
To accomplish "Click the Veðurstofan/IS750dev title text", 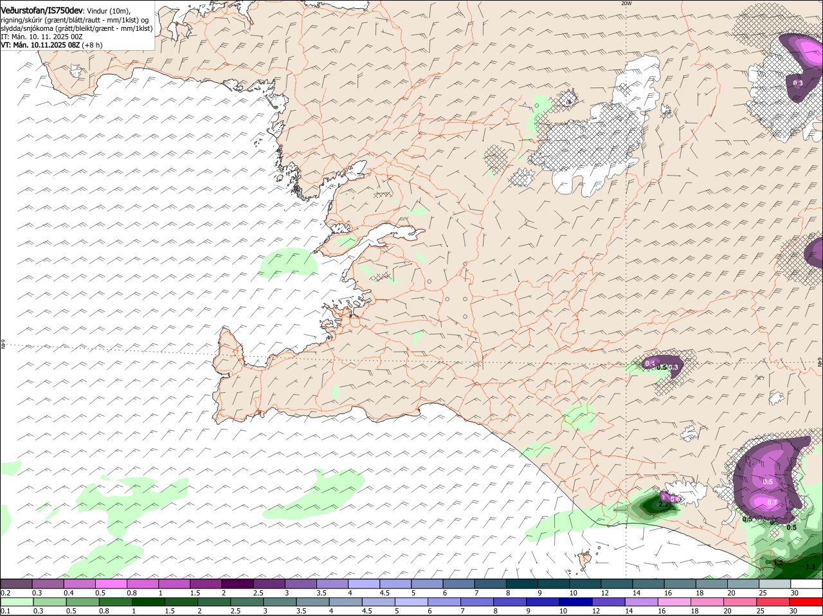I will pyautogui.click(x=42, y=10).
